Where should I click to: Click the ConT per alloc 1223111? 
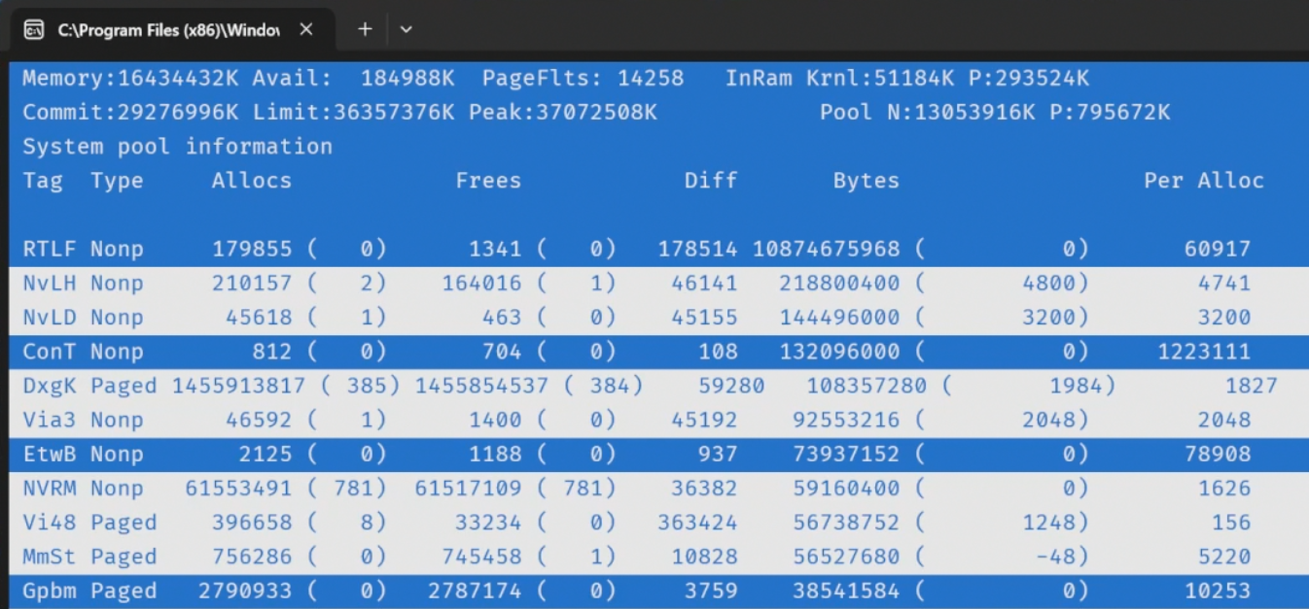click(1204, 352)
